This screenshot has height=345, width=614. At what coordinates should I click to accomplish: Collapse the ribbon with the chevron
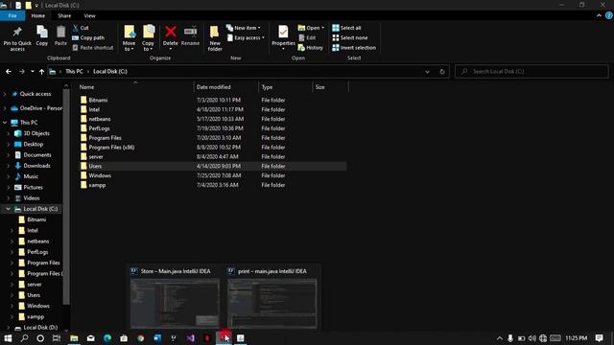[x=599, y=15]
